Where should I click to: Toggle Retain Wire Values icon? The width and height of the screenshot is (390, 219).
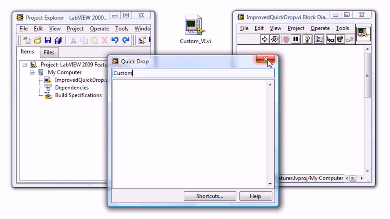[319, 39]
